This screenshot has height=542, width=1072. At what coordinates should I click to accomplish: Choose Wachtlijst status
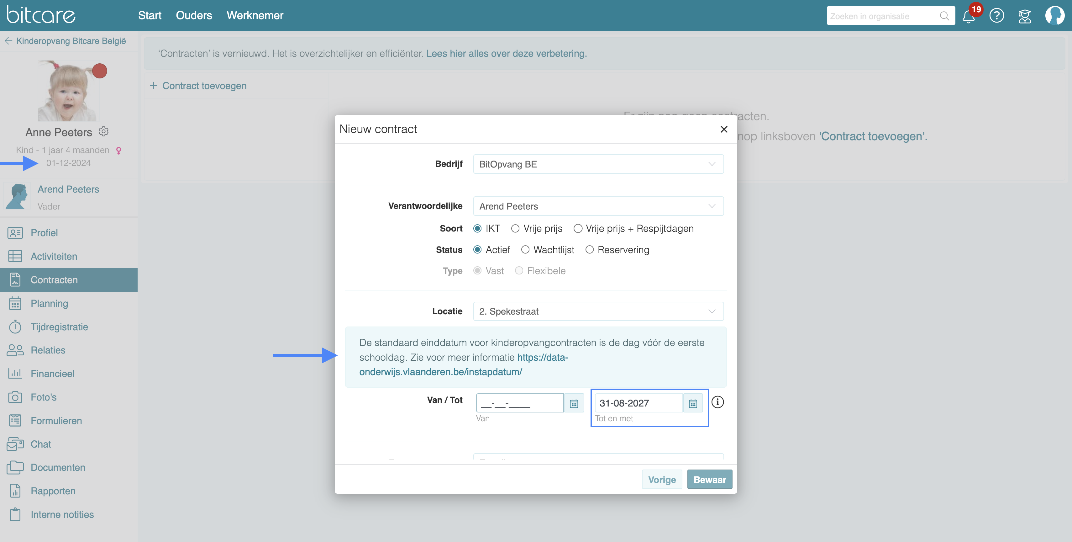(525, 250)
